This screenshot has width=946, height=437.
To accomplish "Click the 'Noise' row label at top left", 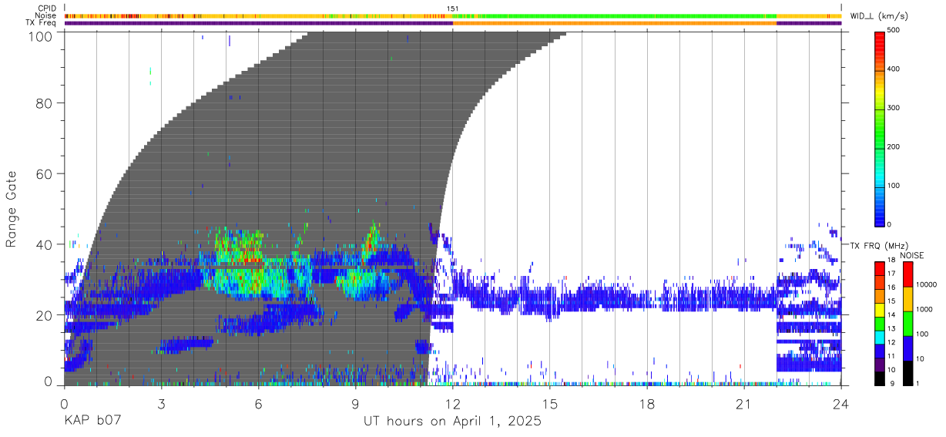I will [47, 15].
